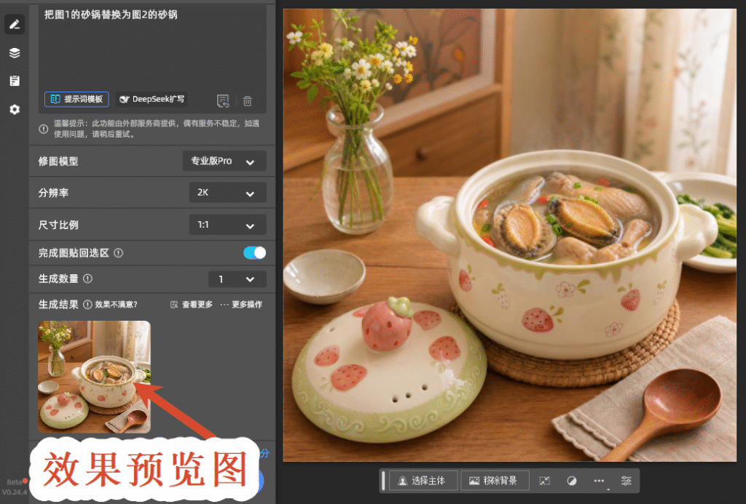Open prompt history icon beside trash
Viewport: 746px width, 504px height.
point(223,100)
